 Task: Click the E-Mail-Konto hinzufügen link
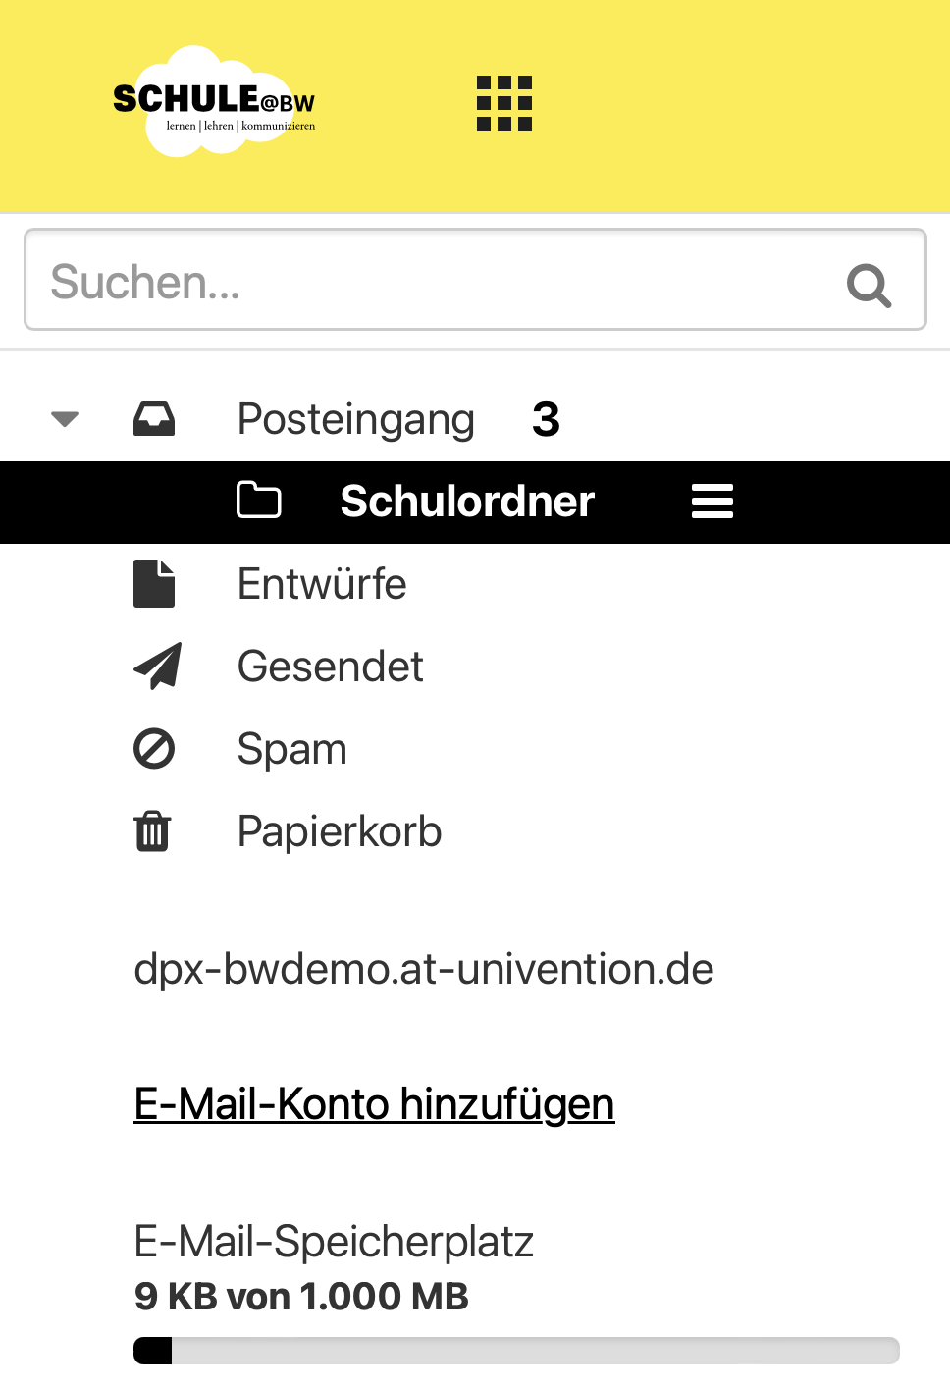[374, 1104]
